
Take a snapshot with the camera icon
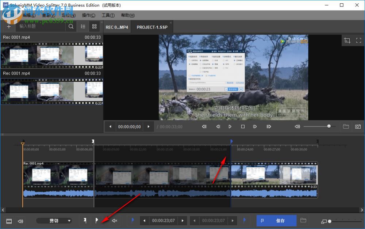pos(358,126)
